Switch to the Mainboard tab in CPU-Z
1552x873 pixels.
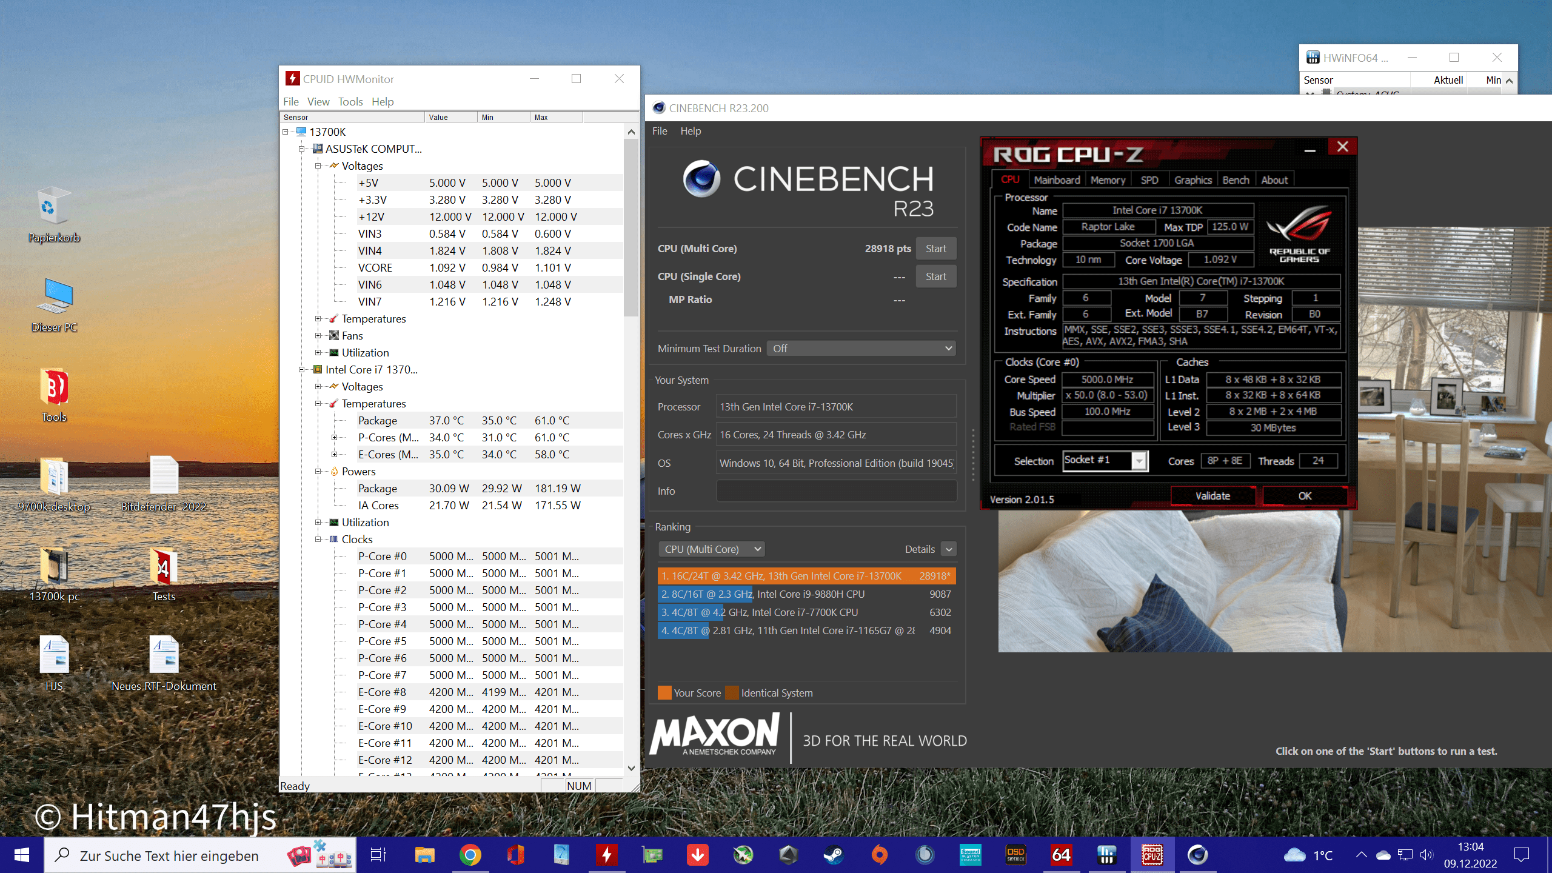coord(1057,180)
